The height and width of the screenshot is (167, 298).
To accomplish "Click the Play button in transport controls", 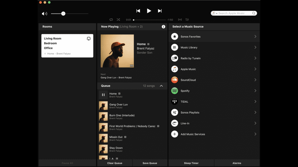I will click(x=149, y=11).
